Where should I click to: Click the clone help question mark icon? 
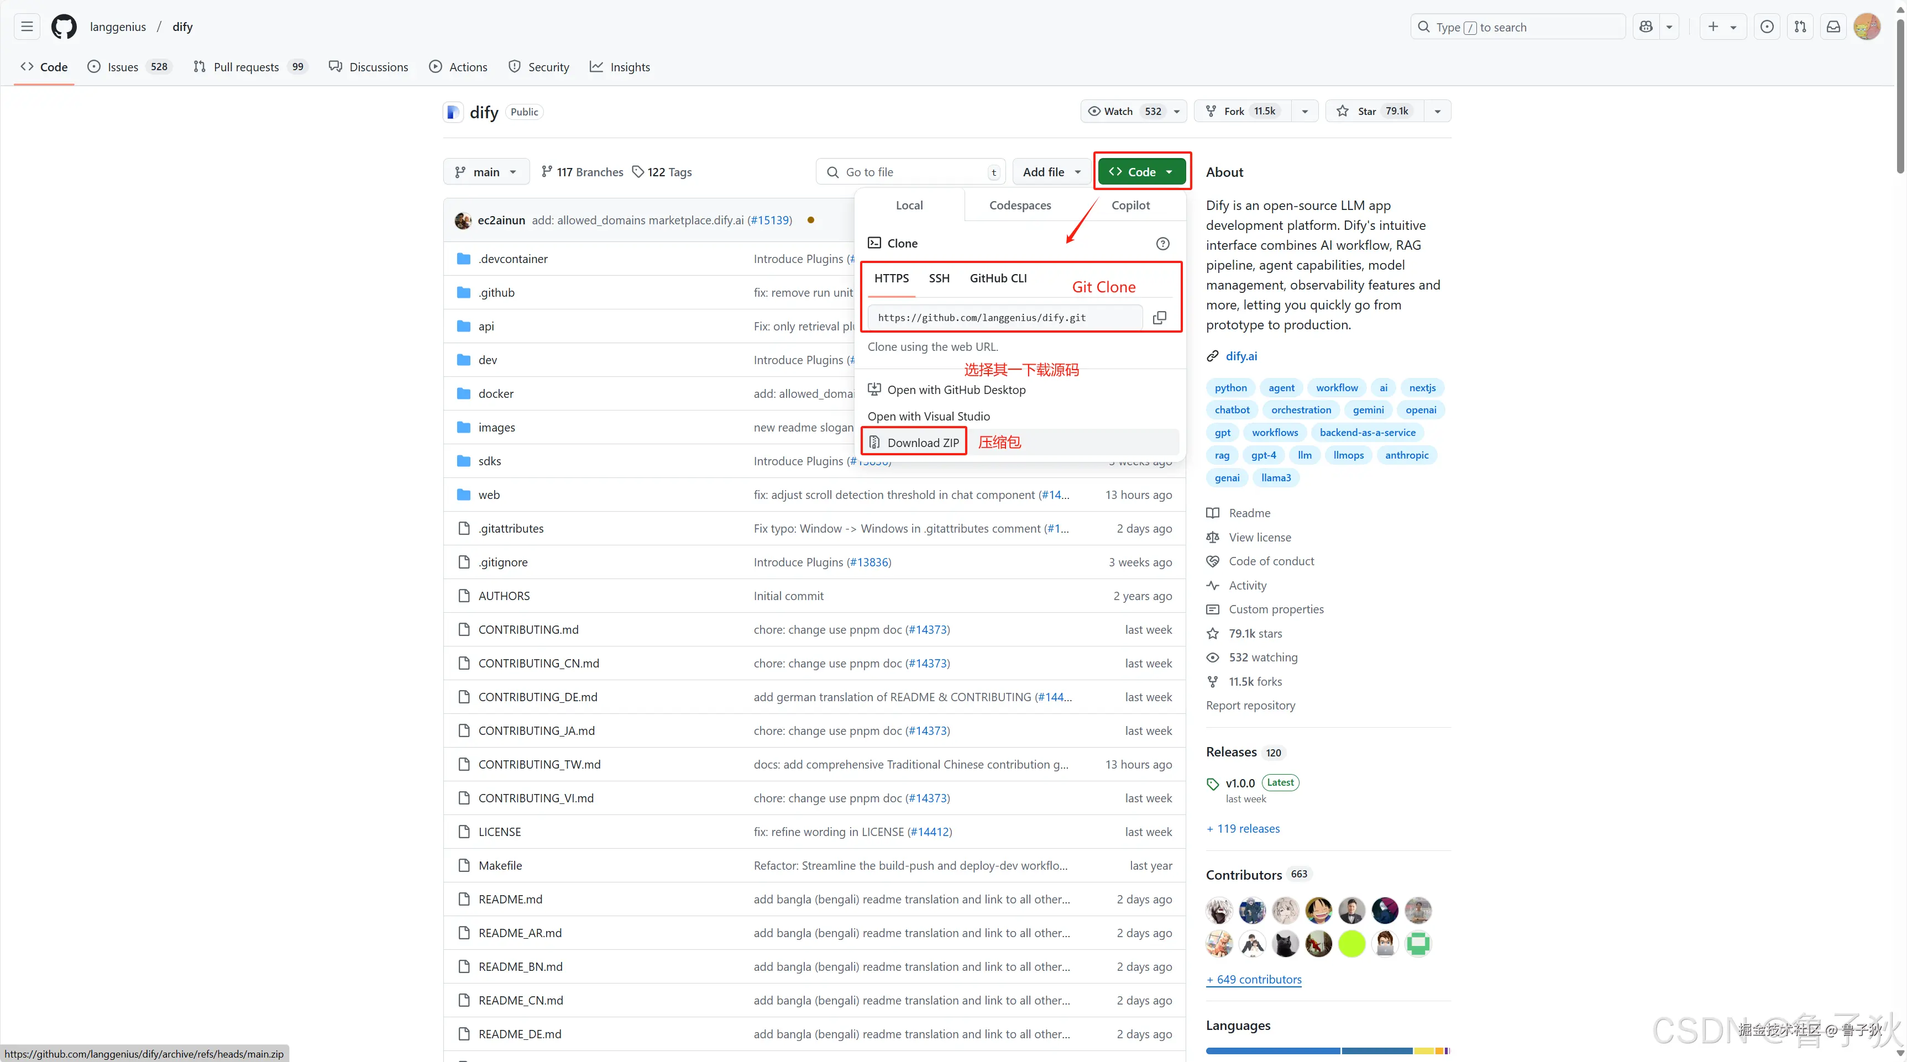point(1162,244)
